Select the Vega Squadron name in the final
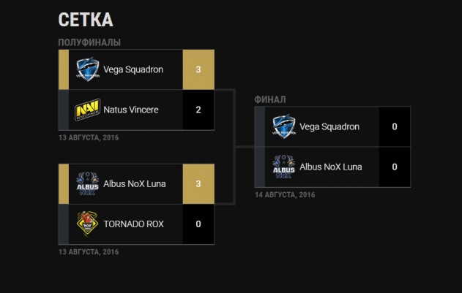Image resolution: width=462 pixels, height=293 pixels. click(329, 127)
